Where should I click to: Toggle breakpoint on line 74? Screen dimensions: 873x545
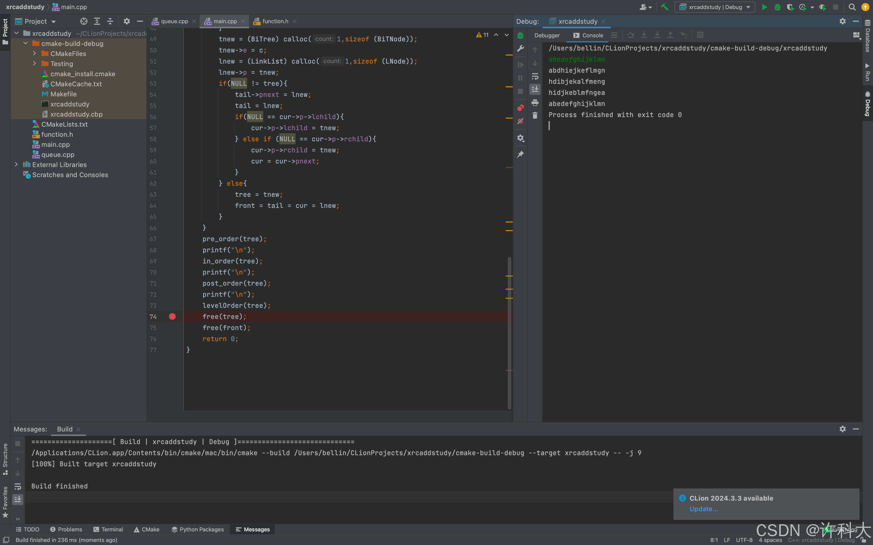pyautogui.click(x=172, y=316)
